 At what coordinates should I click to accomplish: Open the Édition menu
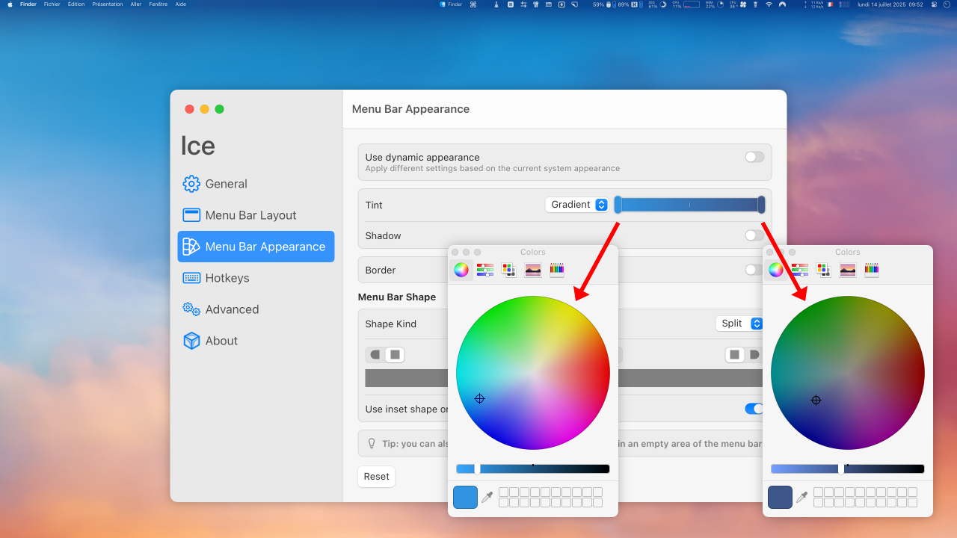click(76, 4)
